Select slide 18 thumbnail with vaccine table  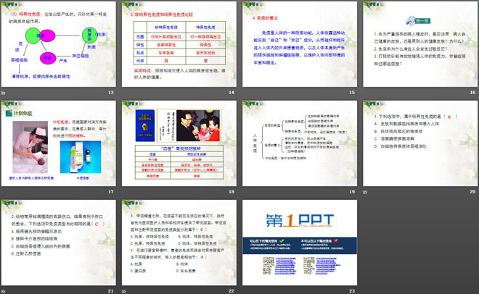(179, 143)
